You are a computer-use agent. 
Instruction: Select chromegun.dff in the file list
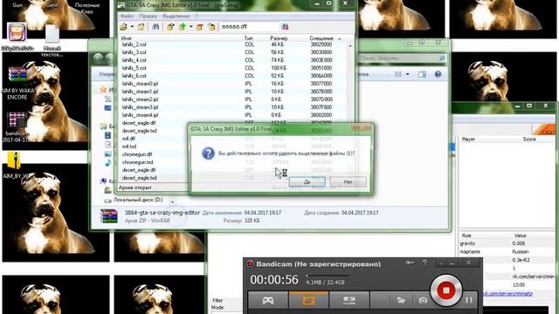[137, 154]
